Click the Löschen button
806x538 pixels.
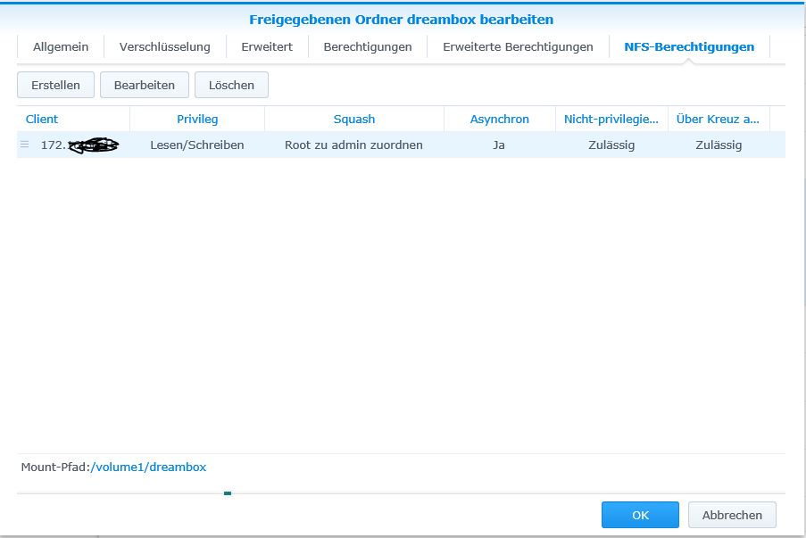pos(231,85)
